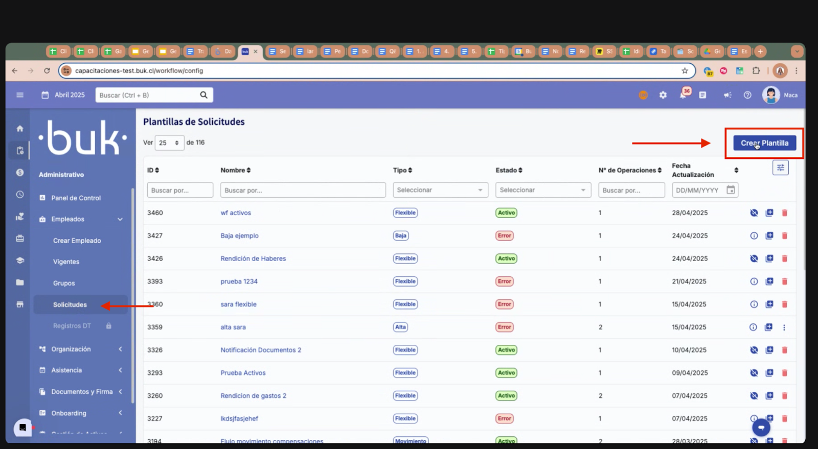Toggle visibility for 'Prueba Activos' row
This screenshot has width=818, height=449.
point(754,373)
